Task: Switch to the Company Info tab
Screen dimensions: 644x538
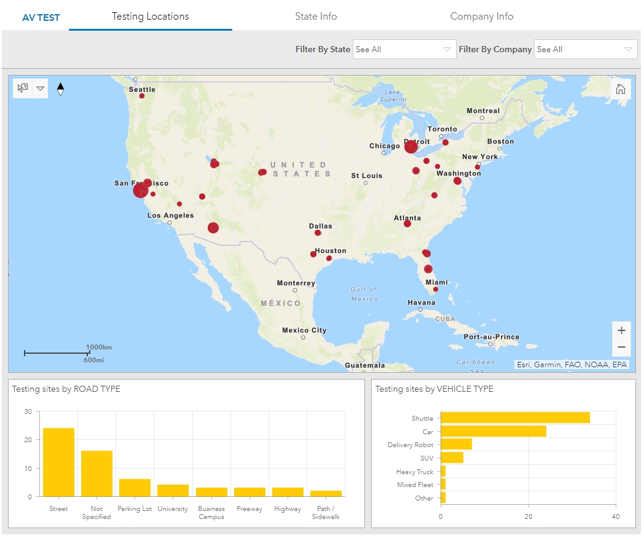Action: coord(481,17)
